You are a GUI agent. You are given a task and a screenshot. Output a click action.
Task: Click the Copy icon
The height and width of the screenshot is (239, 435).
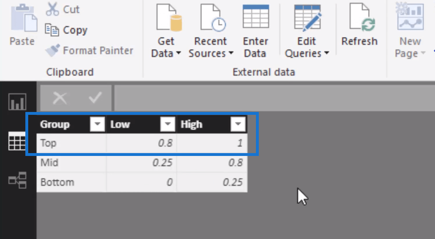(x=52, y=30)
